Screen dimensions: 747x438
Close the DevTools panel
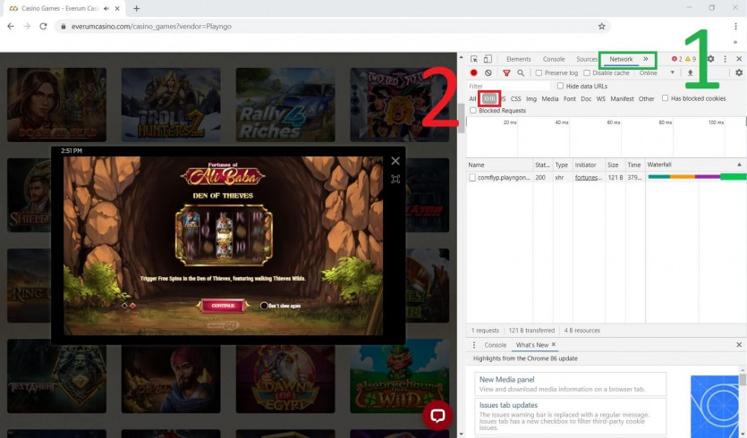(x=739, y=59)
